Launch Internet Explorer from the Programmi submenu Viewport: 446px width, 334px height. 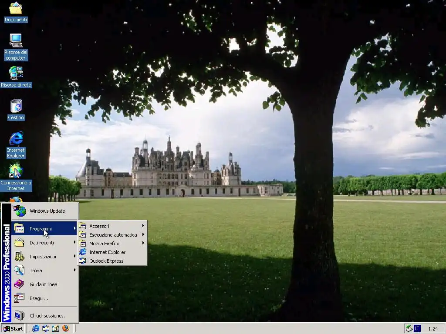tap(112, 252)
